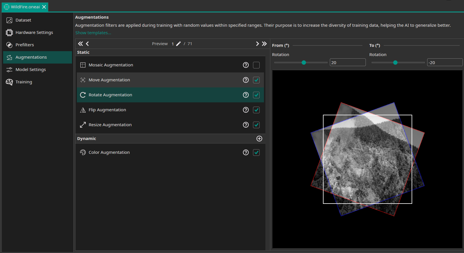
Task: Switch to Model Settings in sidebar
Action: click(x=31, y=70)
